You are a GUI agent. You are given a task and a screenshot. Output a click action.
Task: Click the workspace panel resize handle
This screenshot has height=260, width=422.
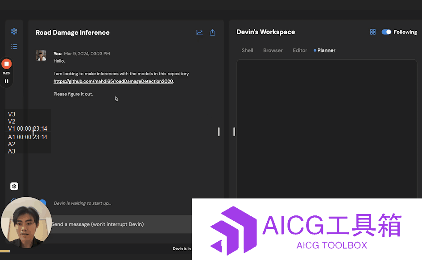pos(234,132)
